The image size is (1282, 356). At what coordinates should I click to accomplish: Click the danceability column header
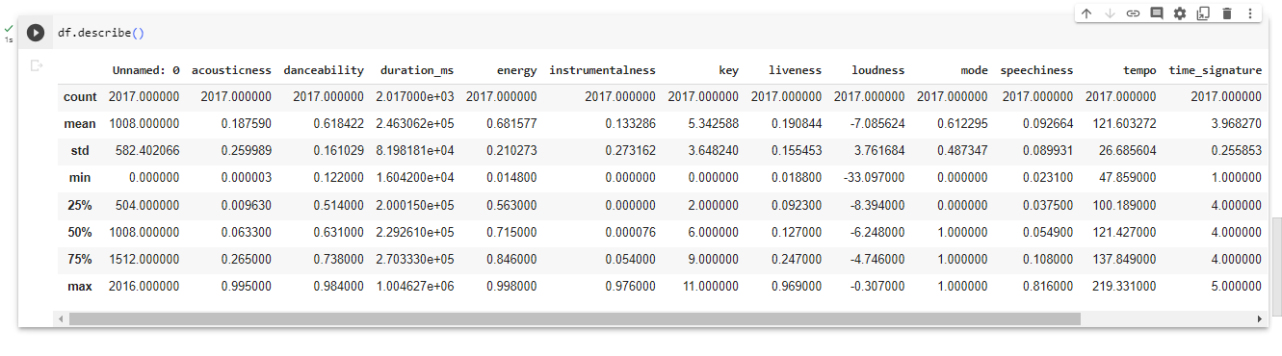coord(324,70)
